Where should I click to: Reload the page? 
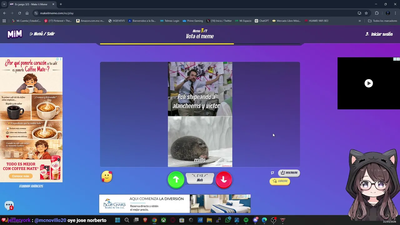pyautogui.click(x=19, y=13)
